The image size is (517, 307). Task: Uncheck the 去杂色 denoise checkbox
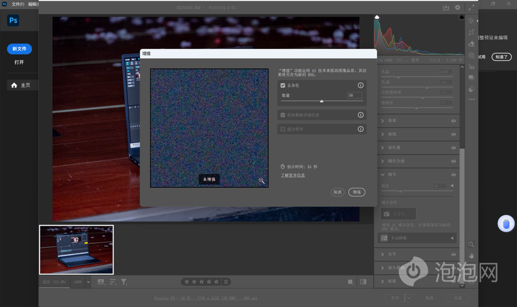click(x=283, y=85)
